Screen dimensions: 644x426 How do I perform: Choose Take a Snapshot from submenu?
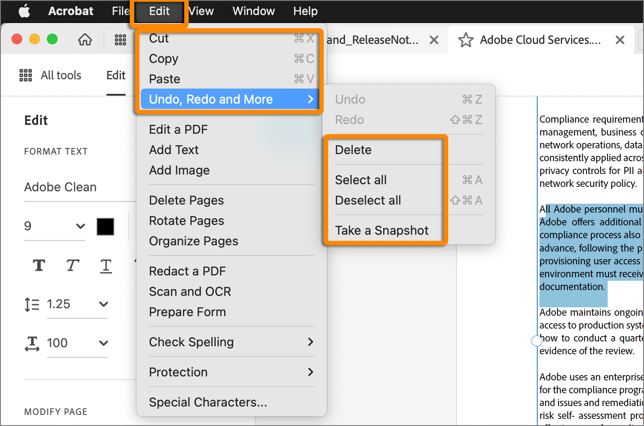(x=382, y=230)
